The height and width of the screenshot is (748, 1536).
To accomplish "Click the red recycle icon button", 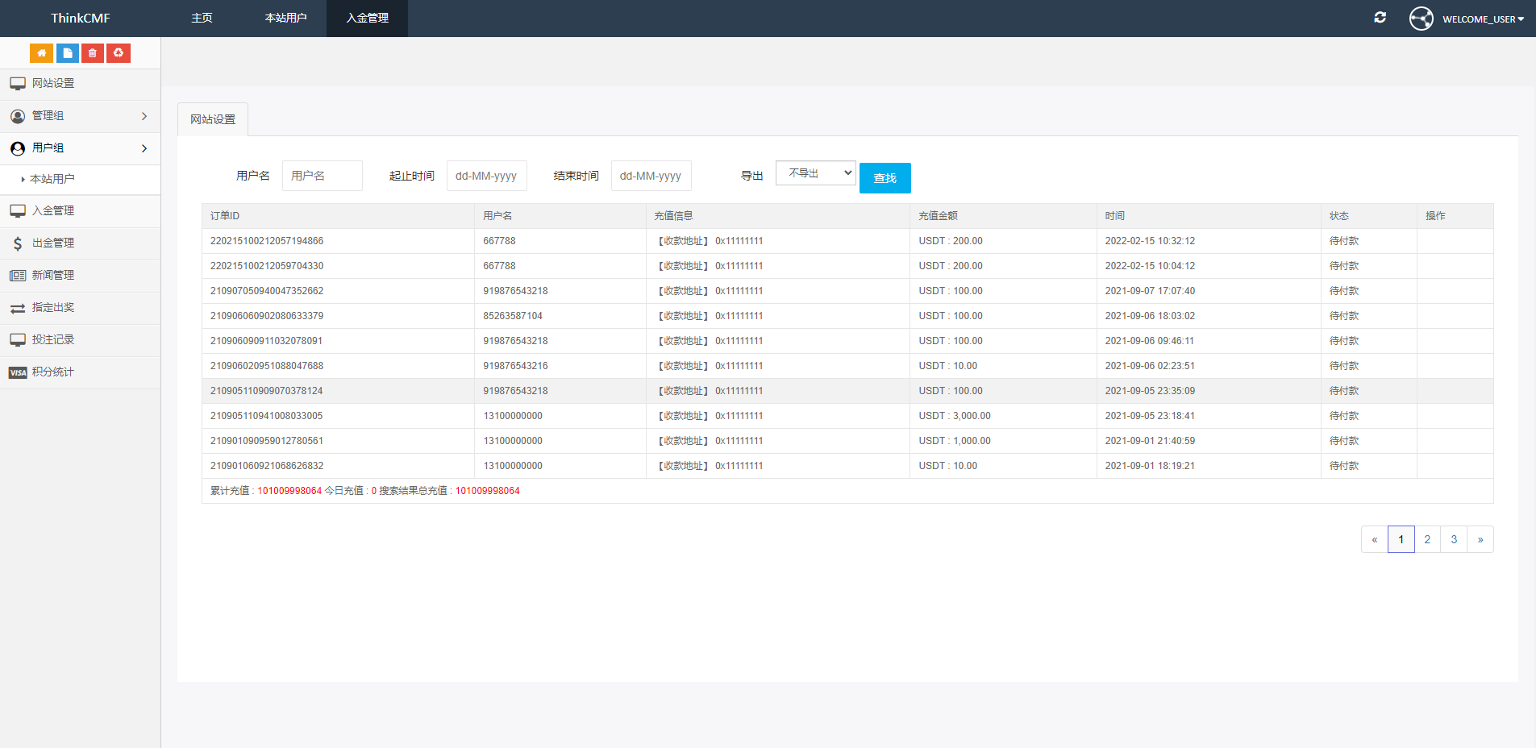I will 119,53.
